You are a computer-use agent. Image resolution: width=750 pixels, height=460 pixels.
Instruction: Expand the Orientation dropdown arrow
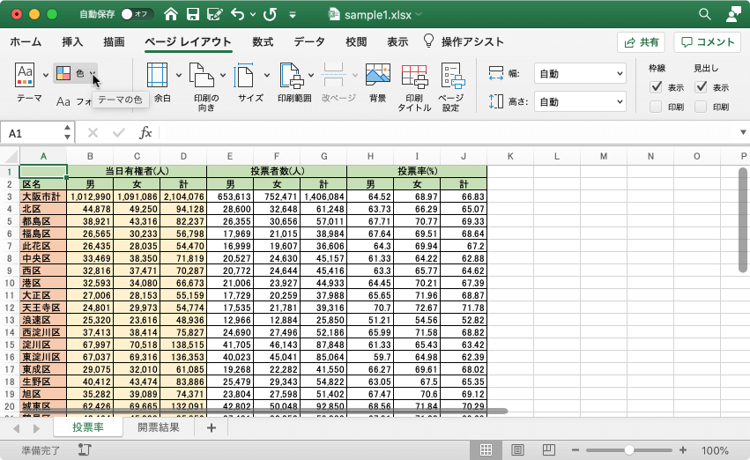(x=223, y=75)
